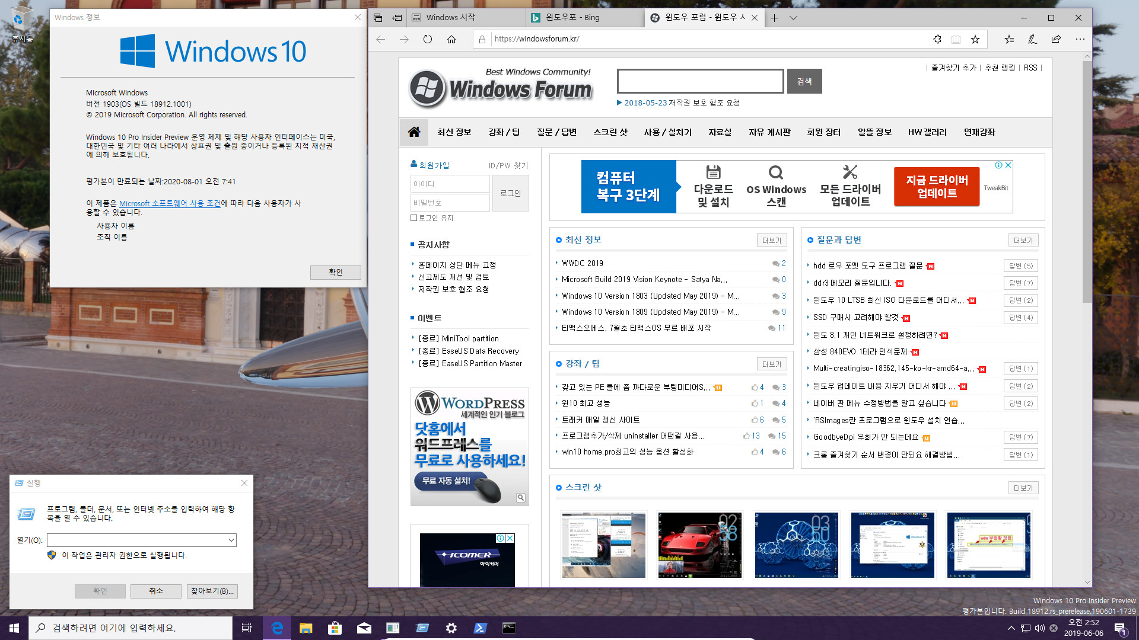Screen dimensions: 1139x640
Task: Click the '로그인' login button
Action: pyautogui.click(x=510, y=193)
